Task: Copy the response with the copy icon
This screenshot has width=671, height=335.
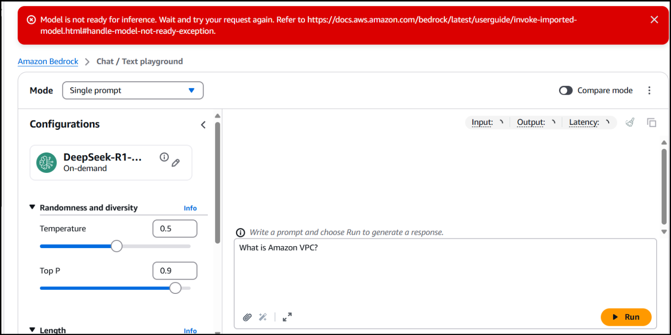Action: 652,122
